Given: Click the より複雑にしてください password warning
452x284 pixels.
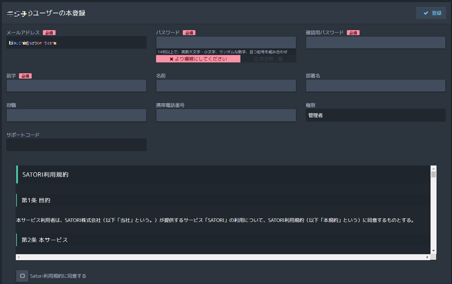Looking at the screenshot, I should tap(198, 59).
